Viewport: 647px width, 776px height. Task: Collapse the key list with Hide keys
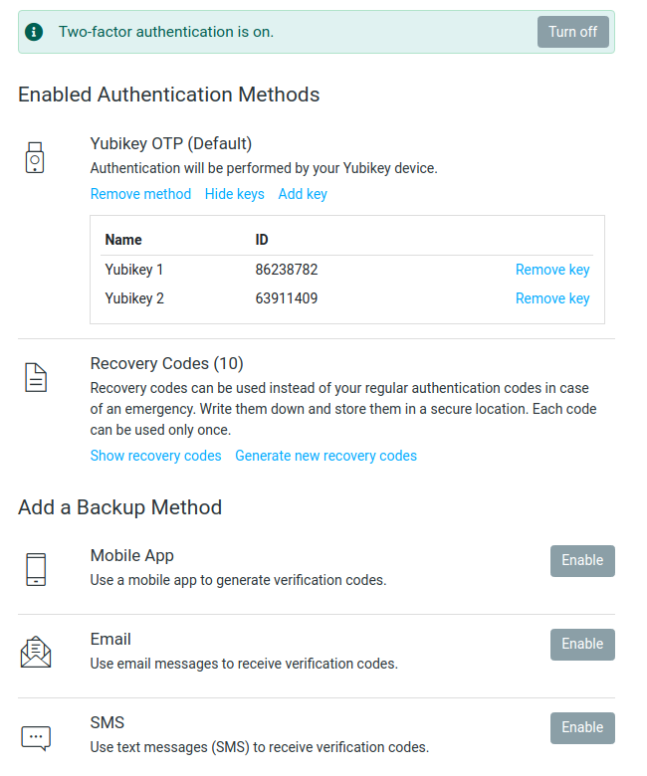coord(235,194)
